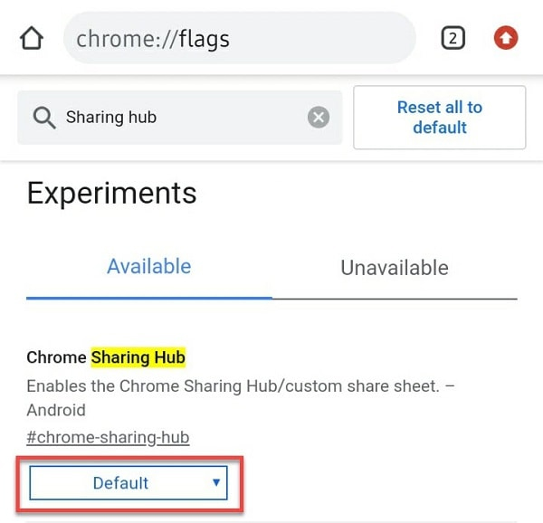Click the 'flags' text in the URL
This screenshot has height=523, width=543.
(x=205, y=39)
